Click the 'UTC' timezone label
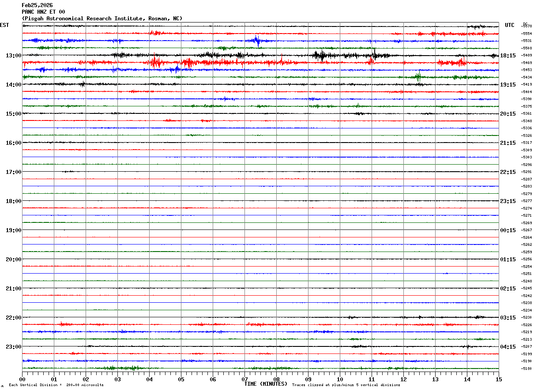534x391 pixels. tap(510, 25)
